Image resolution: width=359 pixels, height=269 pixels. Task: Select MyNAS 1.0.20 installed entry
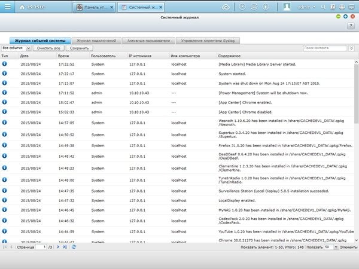[x=177, y=210]
